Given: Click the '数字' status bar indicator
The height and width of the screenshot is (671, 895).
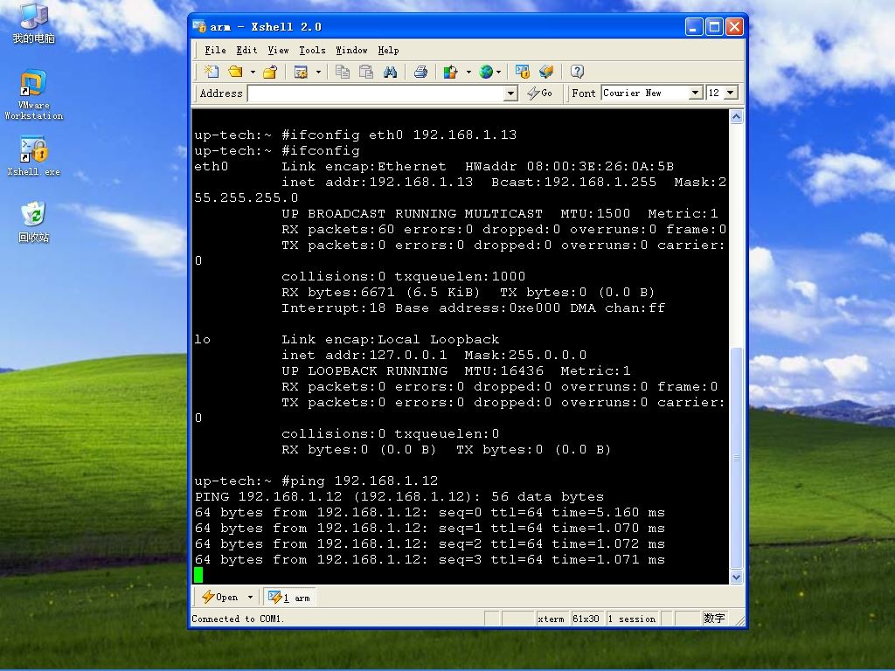Looking at the screenshot, I should [714, 619].
